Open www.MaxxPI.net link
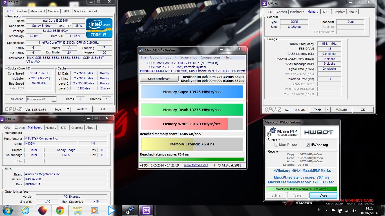Viewport: 385px width, 216px height. point(196,165)
